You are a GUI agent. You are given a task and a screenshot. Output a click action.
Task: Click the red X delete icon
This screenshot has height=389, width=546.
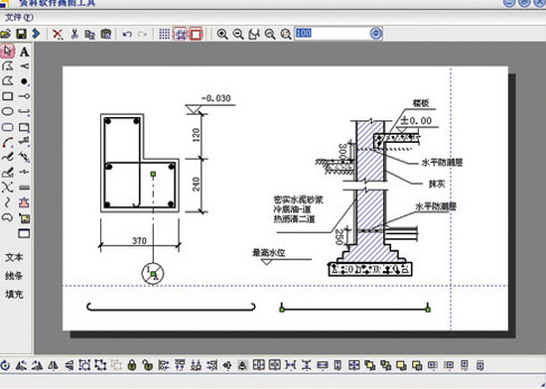tap(58, 34)
